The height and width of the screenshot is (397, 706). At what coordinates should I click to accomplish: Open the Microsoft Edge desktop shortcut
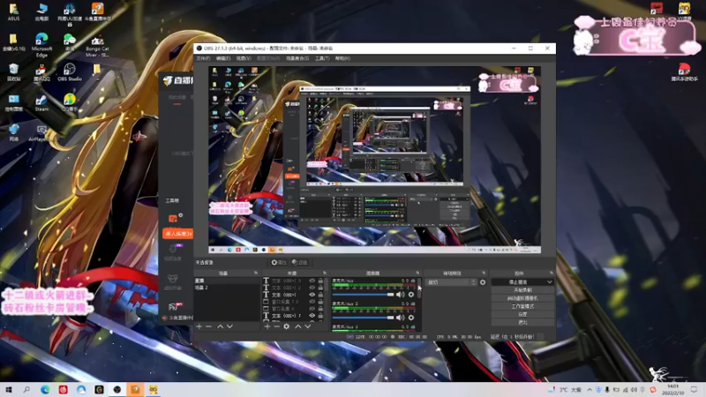(x=41, y=45)
